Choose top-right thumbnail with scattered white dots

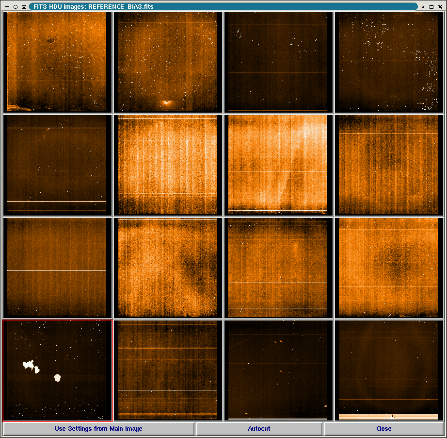click(388, 62)
